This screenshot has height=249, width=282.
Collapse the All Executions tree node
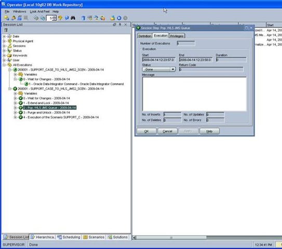(x=4, y=65)
